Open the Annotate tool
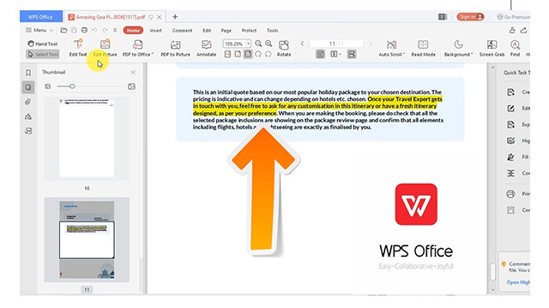 (206, 48)
